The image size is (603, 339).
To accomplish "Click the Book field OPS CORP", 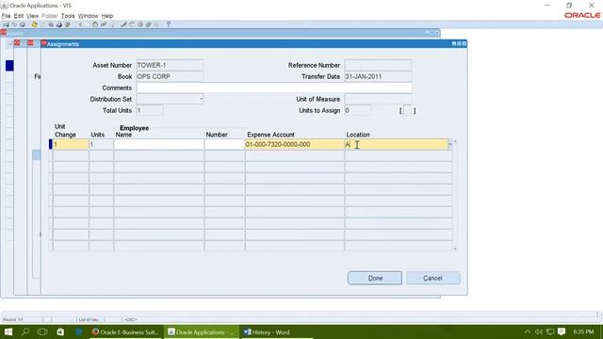I will [170, 76].
